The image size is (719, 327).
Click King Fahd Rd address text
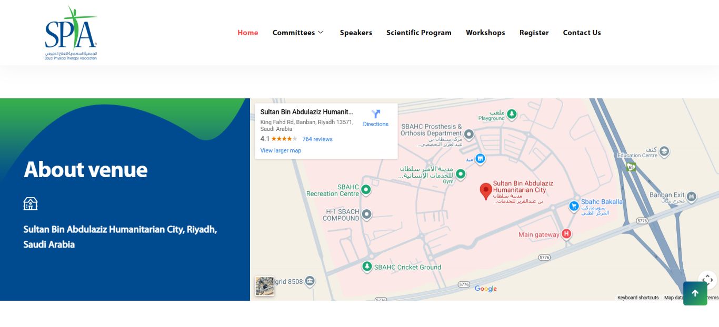pyautogui.click(x=307, y=125)
